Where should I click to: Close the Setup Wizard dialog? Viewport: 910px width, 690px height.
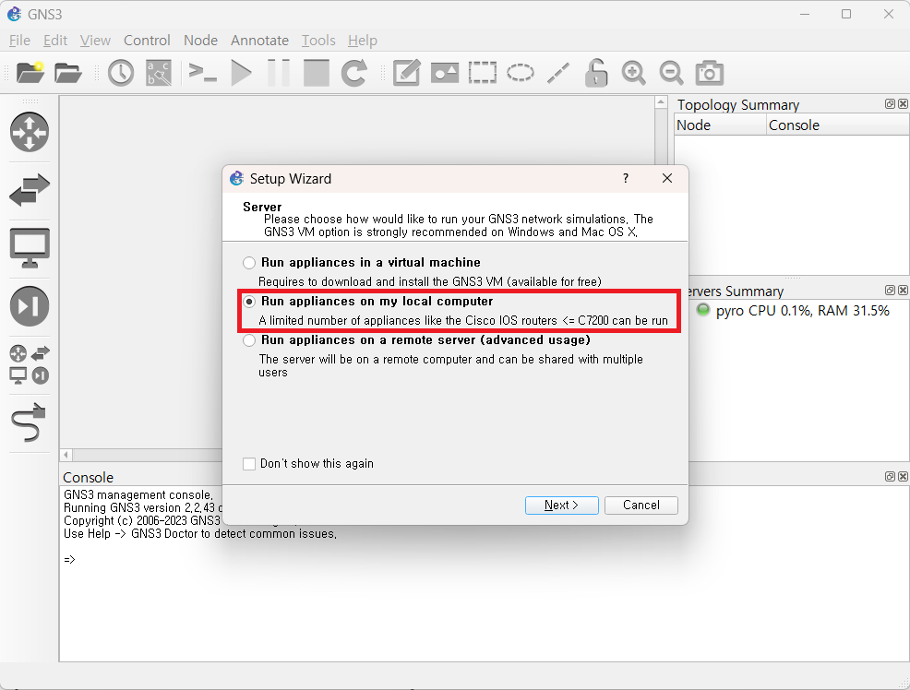click(x=667, y=178)
